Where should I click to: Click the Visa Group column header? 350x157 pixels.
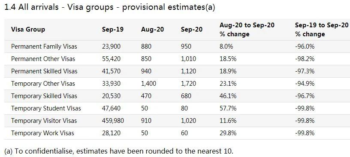(x=28, y=29)
